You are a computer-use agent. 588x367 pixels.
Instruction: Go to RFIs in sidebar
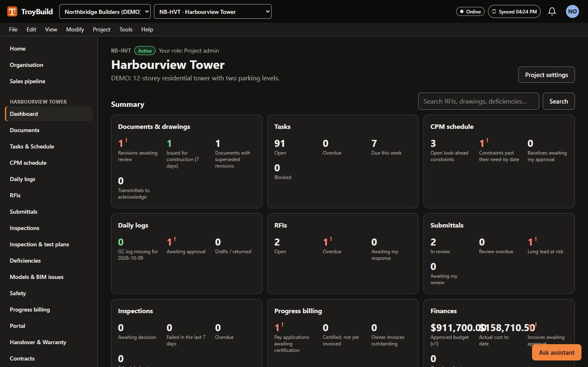click(x=49, y=195)
